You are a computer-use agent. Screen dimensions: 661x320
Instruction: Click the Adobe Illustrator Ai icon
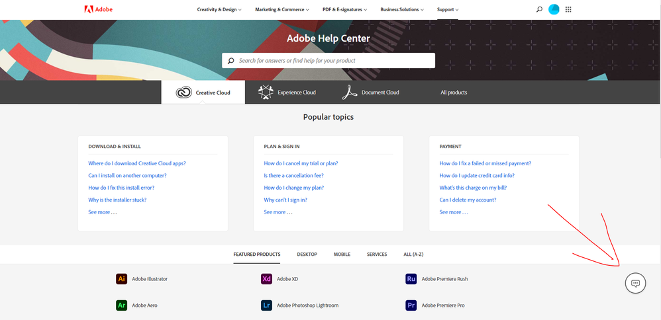tap(121, 279)
